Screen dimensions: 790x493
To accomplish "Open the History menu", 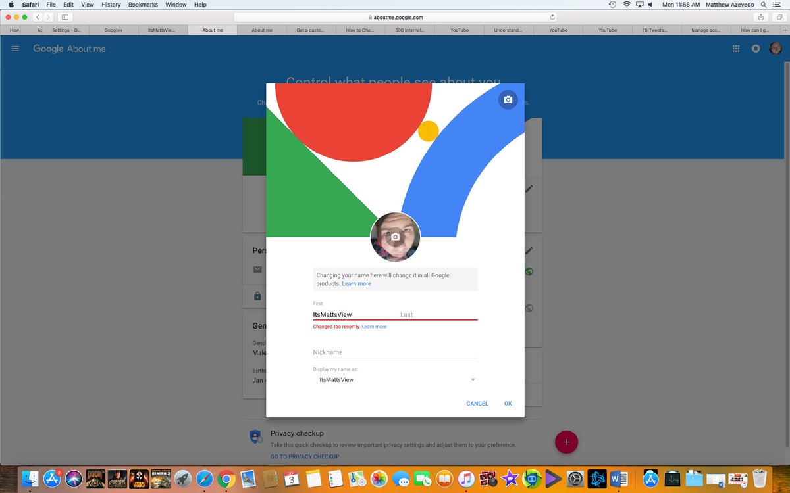I will [x=111, y=5].
